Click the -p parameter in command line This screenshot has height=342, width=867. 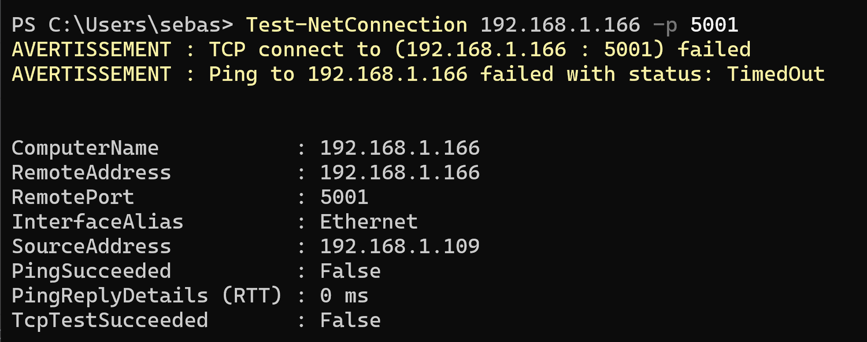(665, 25)
